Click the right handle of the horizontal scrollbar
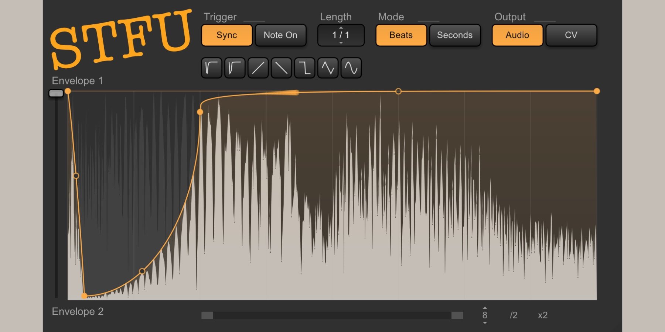The image size is (665, 332). 457,315
